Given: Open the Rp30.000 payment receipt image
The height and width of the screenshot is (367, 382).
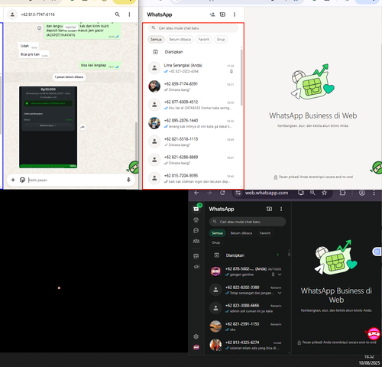Looking at the screenshot, I should tap(48, 127).
